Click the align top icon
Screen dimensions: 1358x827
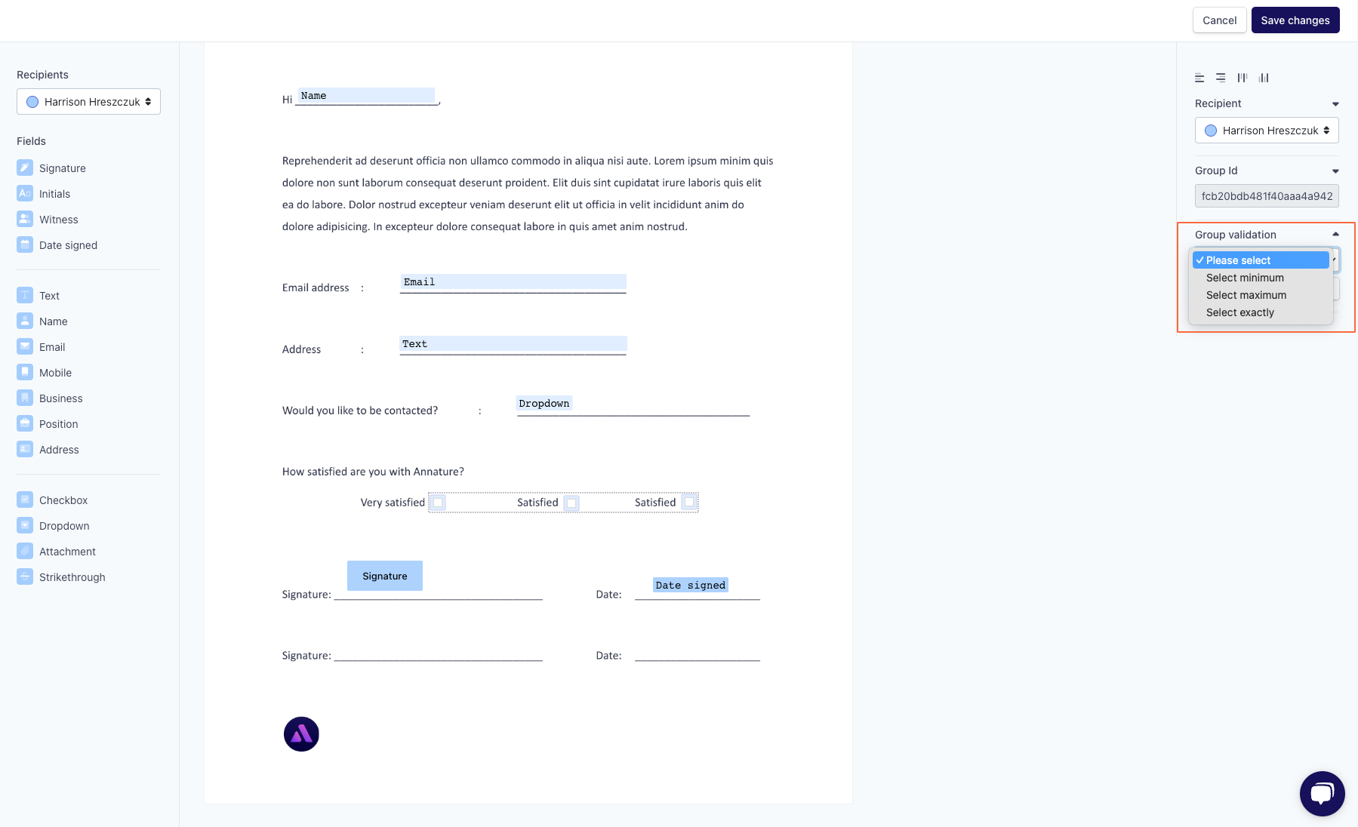[1243, 78]
